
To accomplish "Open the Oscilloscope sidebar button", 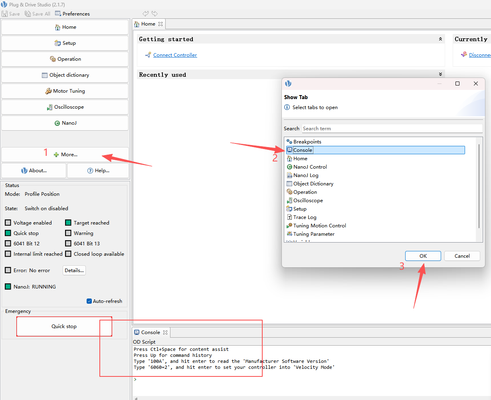I will pyautogui.click(x=65, y=107).
